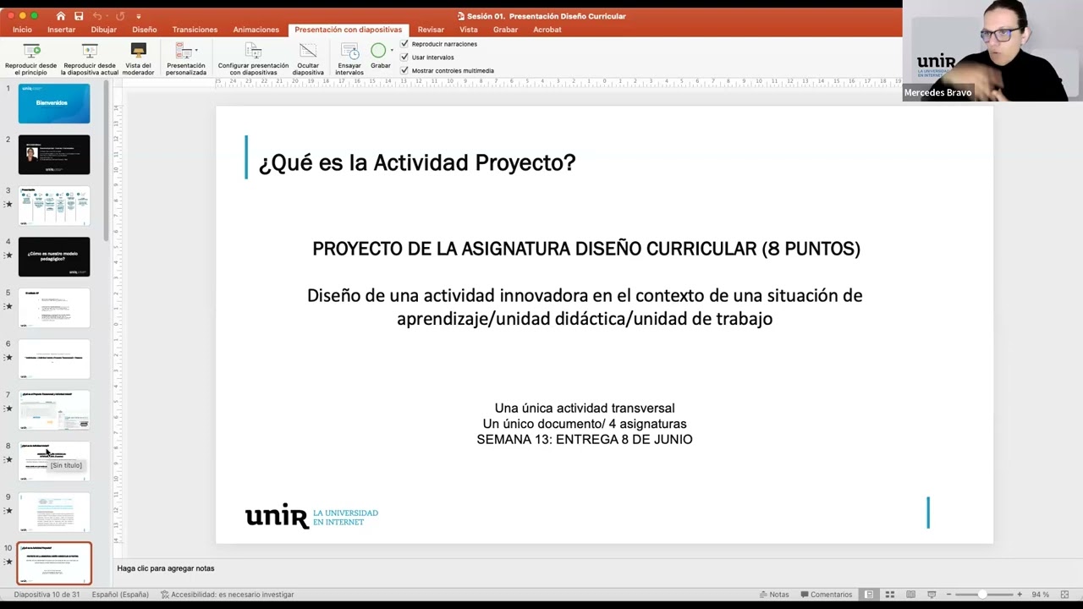Switch to Reading view book icon
Viewport: 1083px width, 609px height.
point(910,595)
